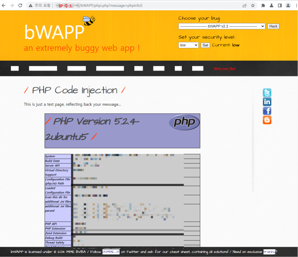
Task: Open the Chrome labs flask icon
Action: click(x=271, y=5)
